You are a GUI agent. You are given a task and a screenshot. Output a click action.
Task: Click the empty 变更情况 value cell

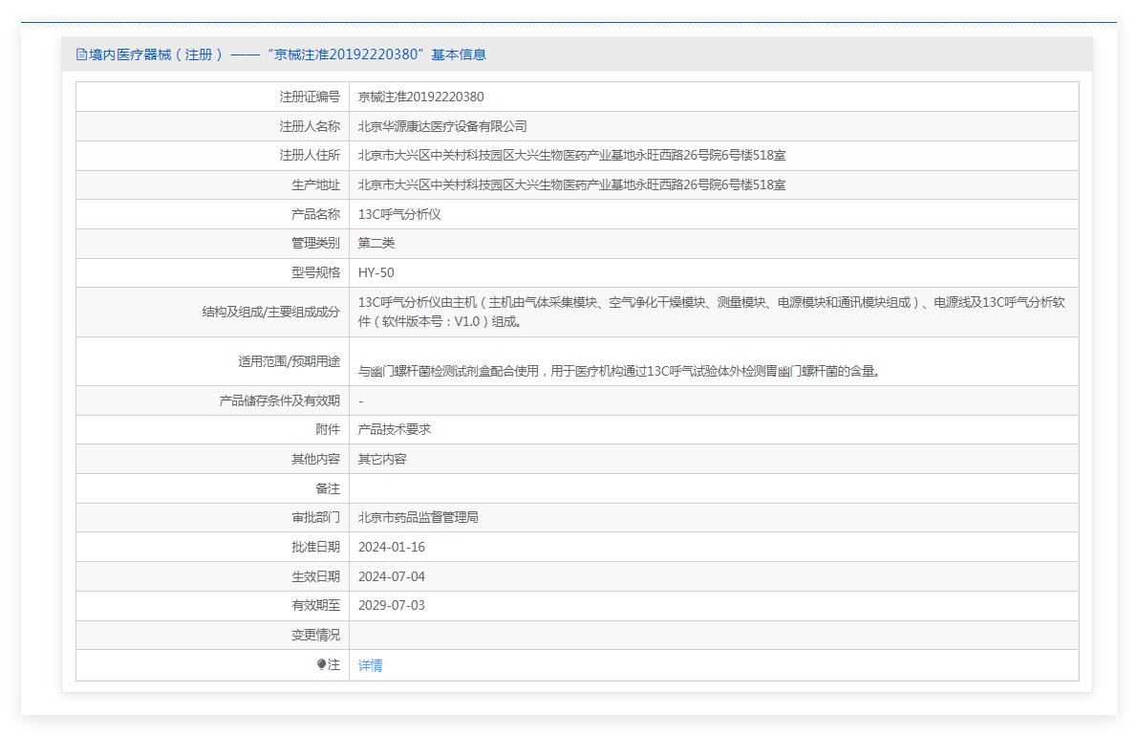tap(713, 635)
